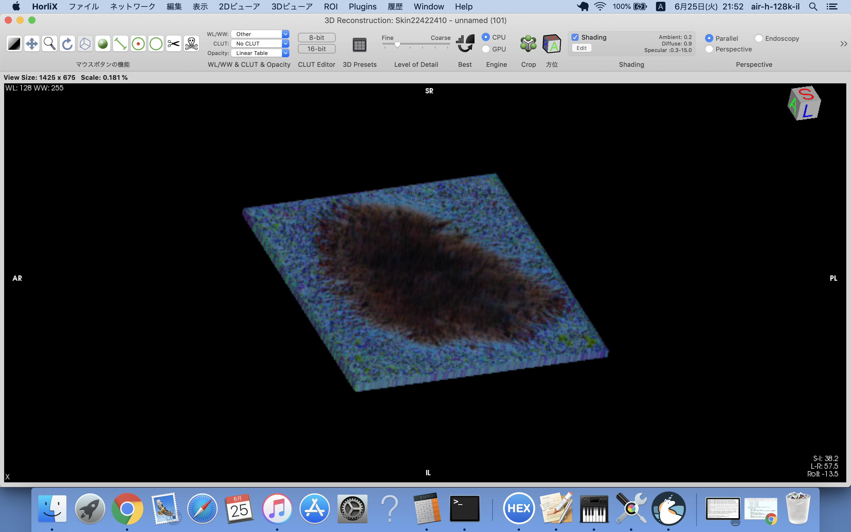Open the Help menu
Image resolution: width=851 pixels, height=532 pixels.
coord(464,7)
